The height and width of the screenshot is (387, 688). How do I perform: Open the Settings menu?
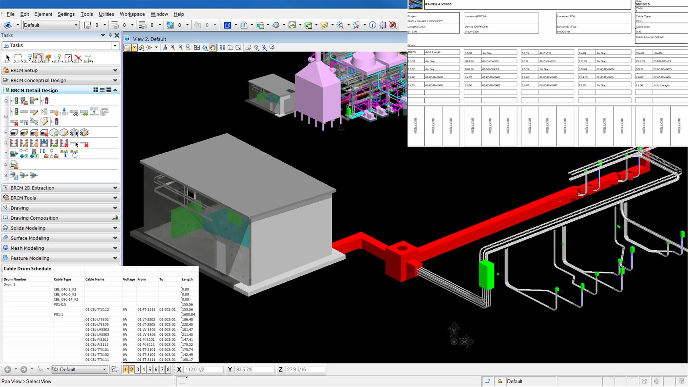(66, 14)
